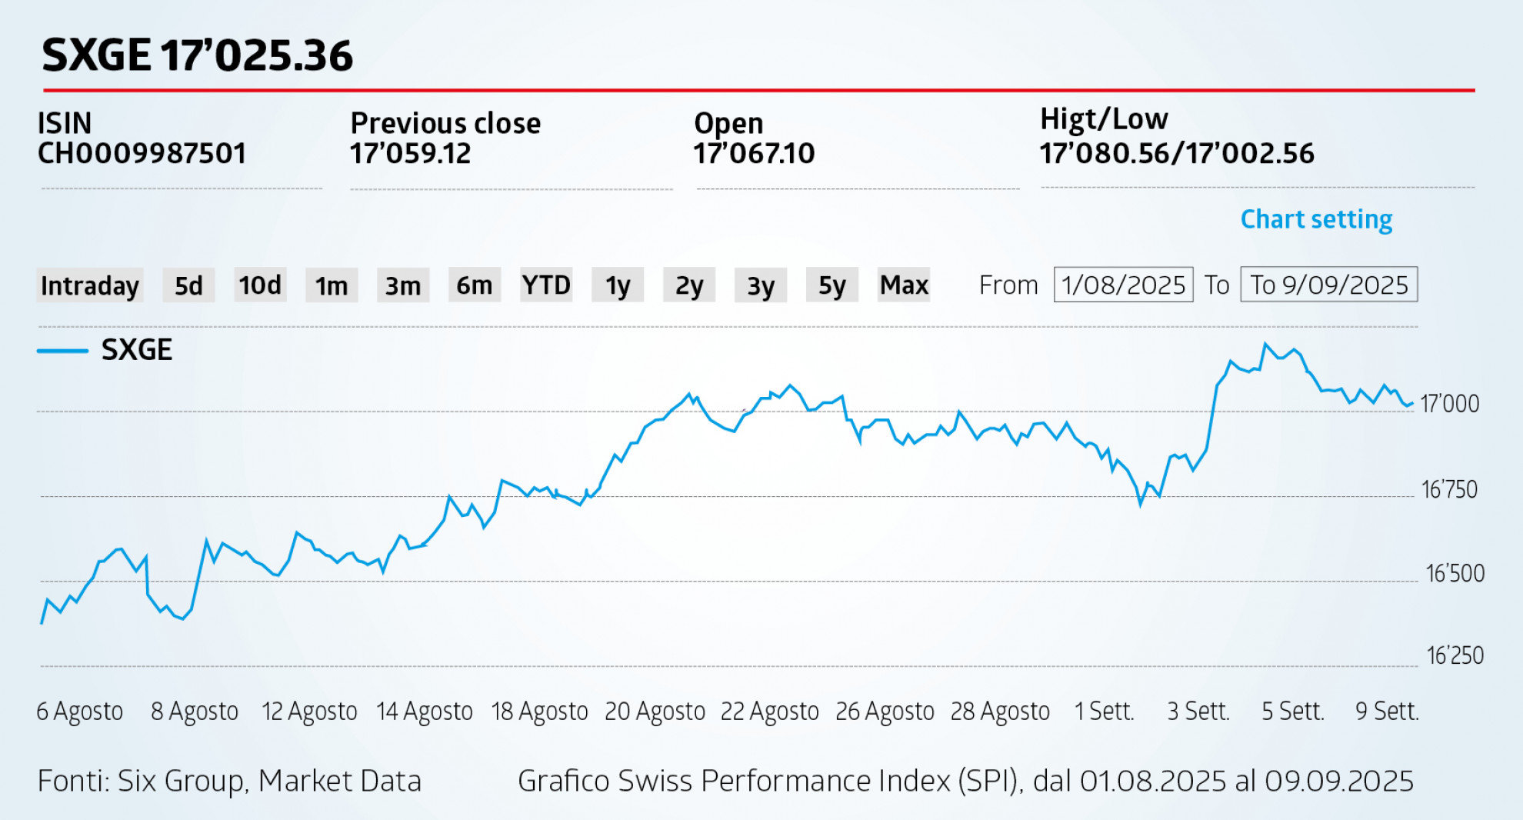Toggle the SXGE series legend line
Viewport: 1523px width, 820px height.
tap(62, 351)
